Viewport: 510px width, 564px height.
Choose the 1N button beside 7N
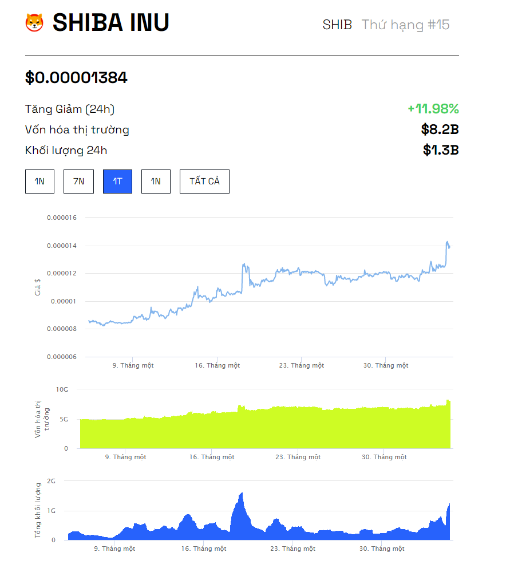[39, 182]
